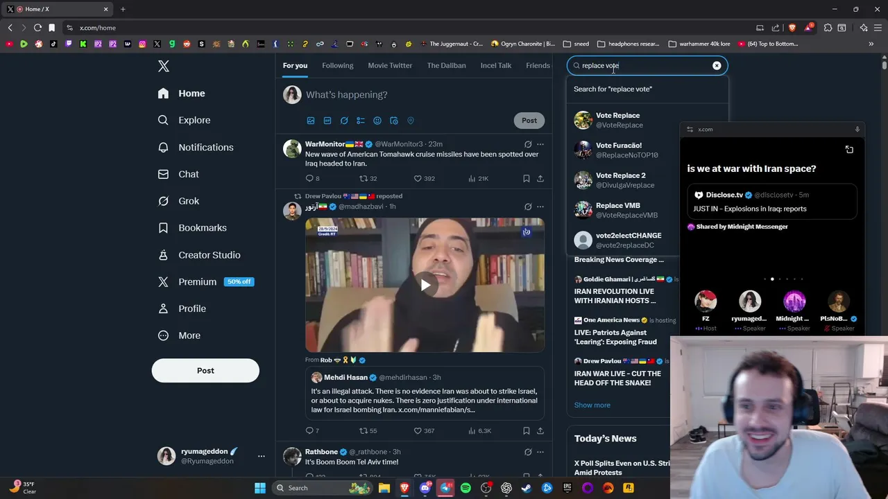Reply to the WarMonitor post
Viewport: 888px width, 499px height.
point(312,179)
